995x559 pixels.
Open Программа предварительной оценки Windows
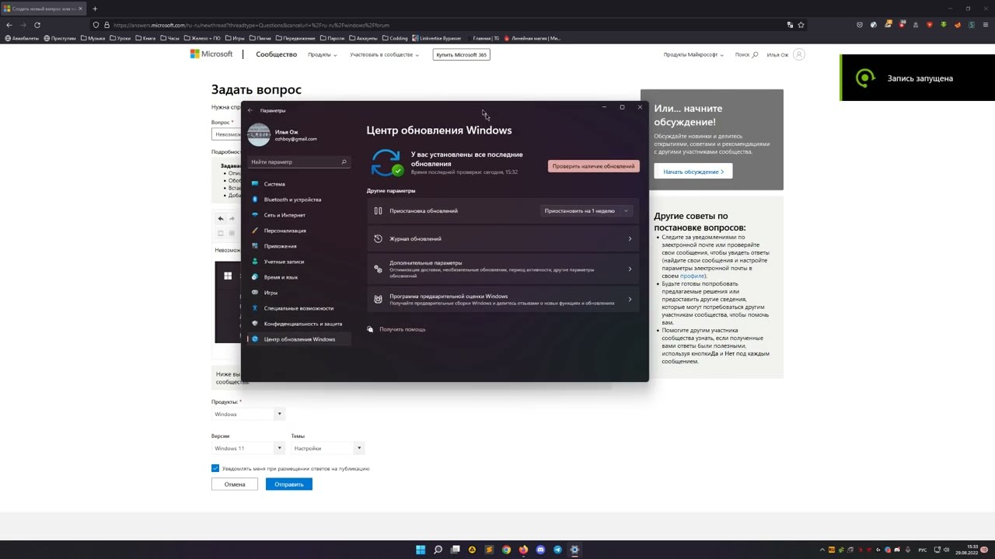(x=503, y=299)
